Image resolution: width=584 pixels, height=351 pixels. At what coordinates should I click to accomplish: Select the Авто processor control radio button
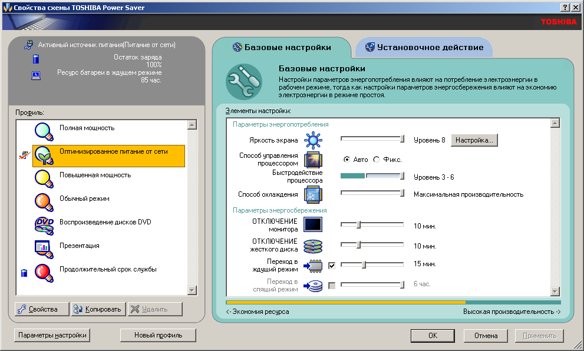pos(347,160)
